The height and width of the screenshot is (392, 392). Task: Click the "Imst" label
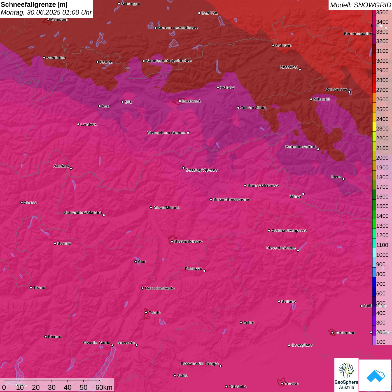(x=106, y=106)
